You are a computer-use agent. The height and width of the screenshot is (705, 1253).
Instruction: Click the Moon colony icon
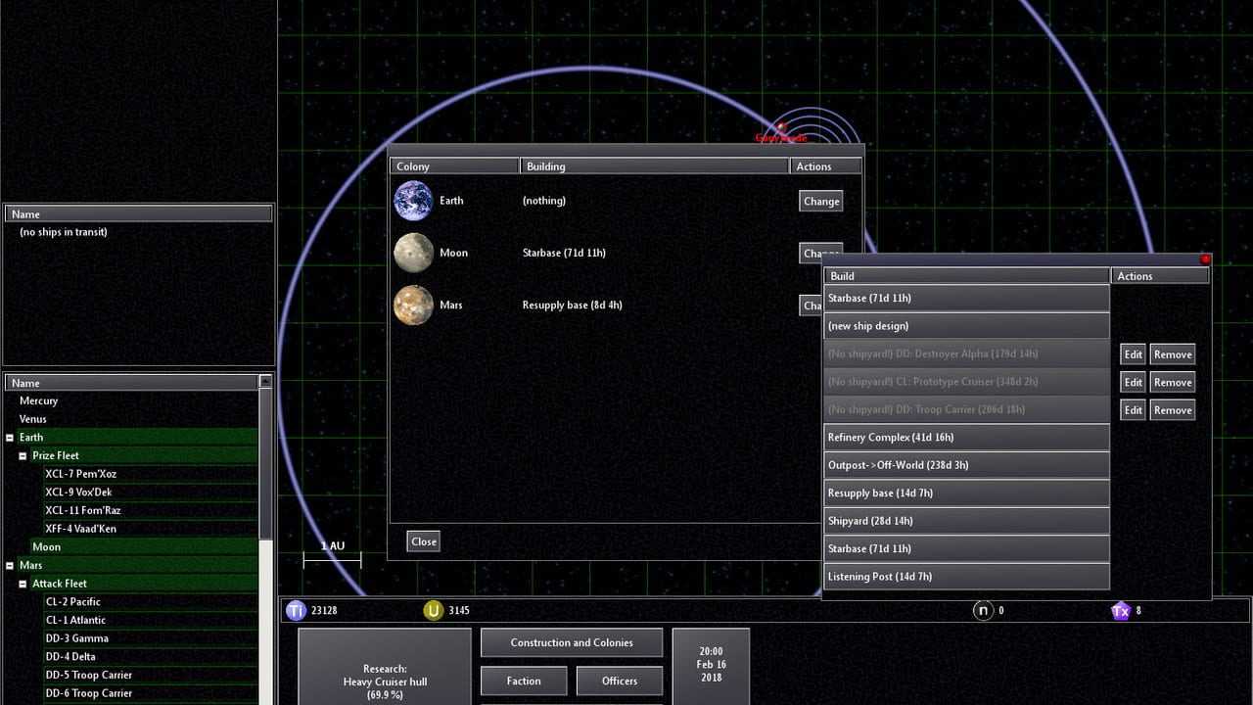[x=413, y=253]
